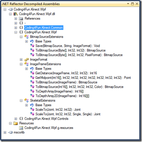The width and height of the screenshot is (142, 142).
Task: Close the .NET Reflector Decompiled Assemblies panel
Action: [137, 4]
